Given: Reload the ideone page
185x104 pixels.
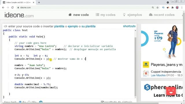Looking at the screenshot, I should (12, 8).
